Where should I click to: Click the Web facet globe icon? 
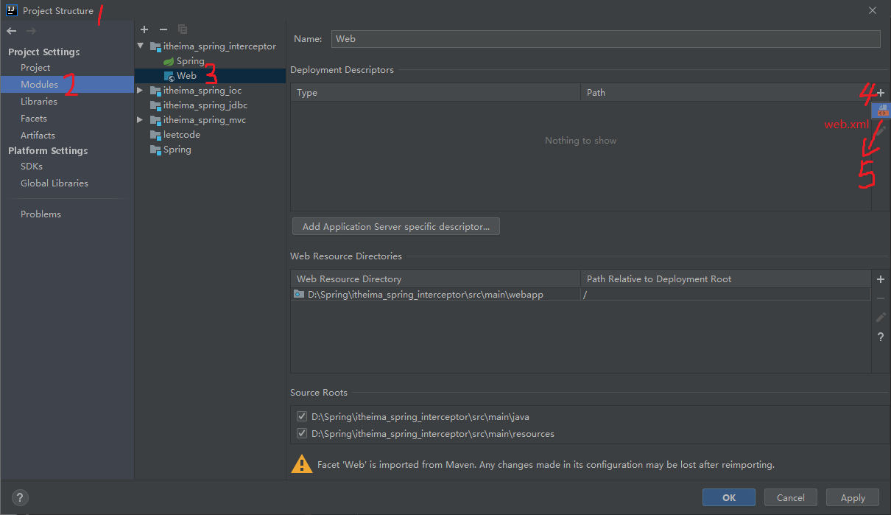point(169,76)
